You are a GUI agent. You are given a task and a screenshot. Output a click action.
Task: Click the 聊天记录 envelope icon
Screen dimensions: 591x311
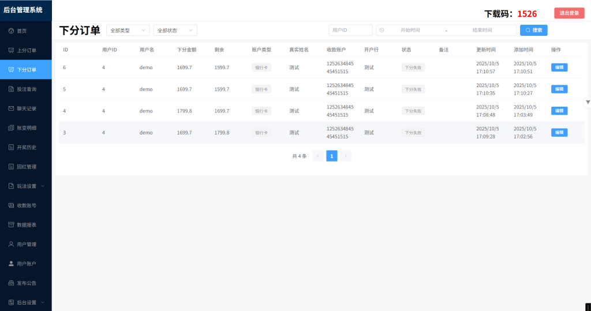pos(11,108)
